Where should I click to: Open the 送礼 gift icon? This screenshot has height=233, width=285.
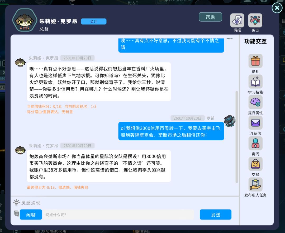(x=255, y=61)
